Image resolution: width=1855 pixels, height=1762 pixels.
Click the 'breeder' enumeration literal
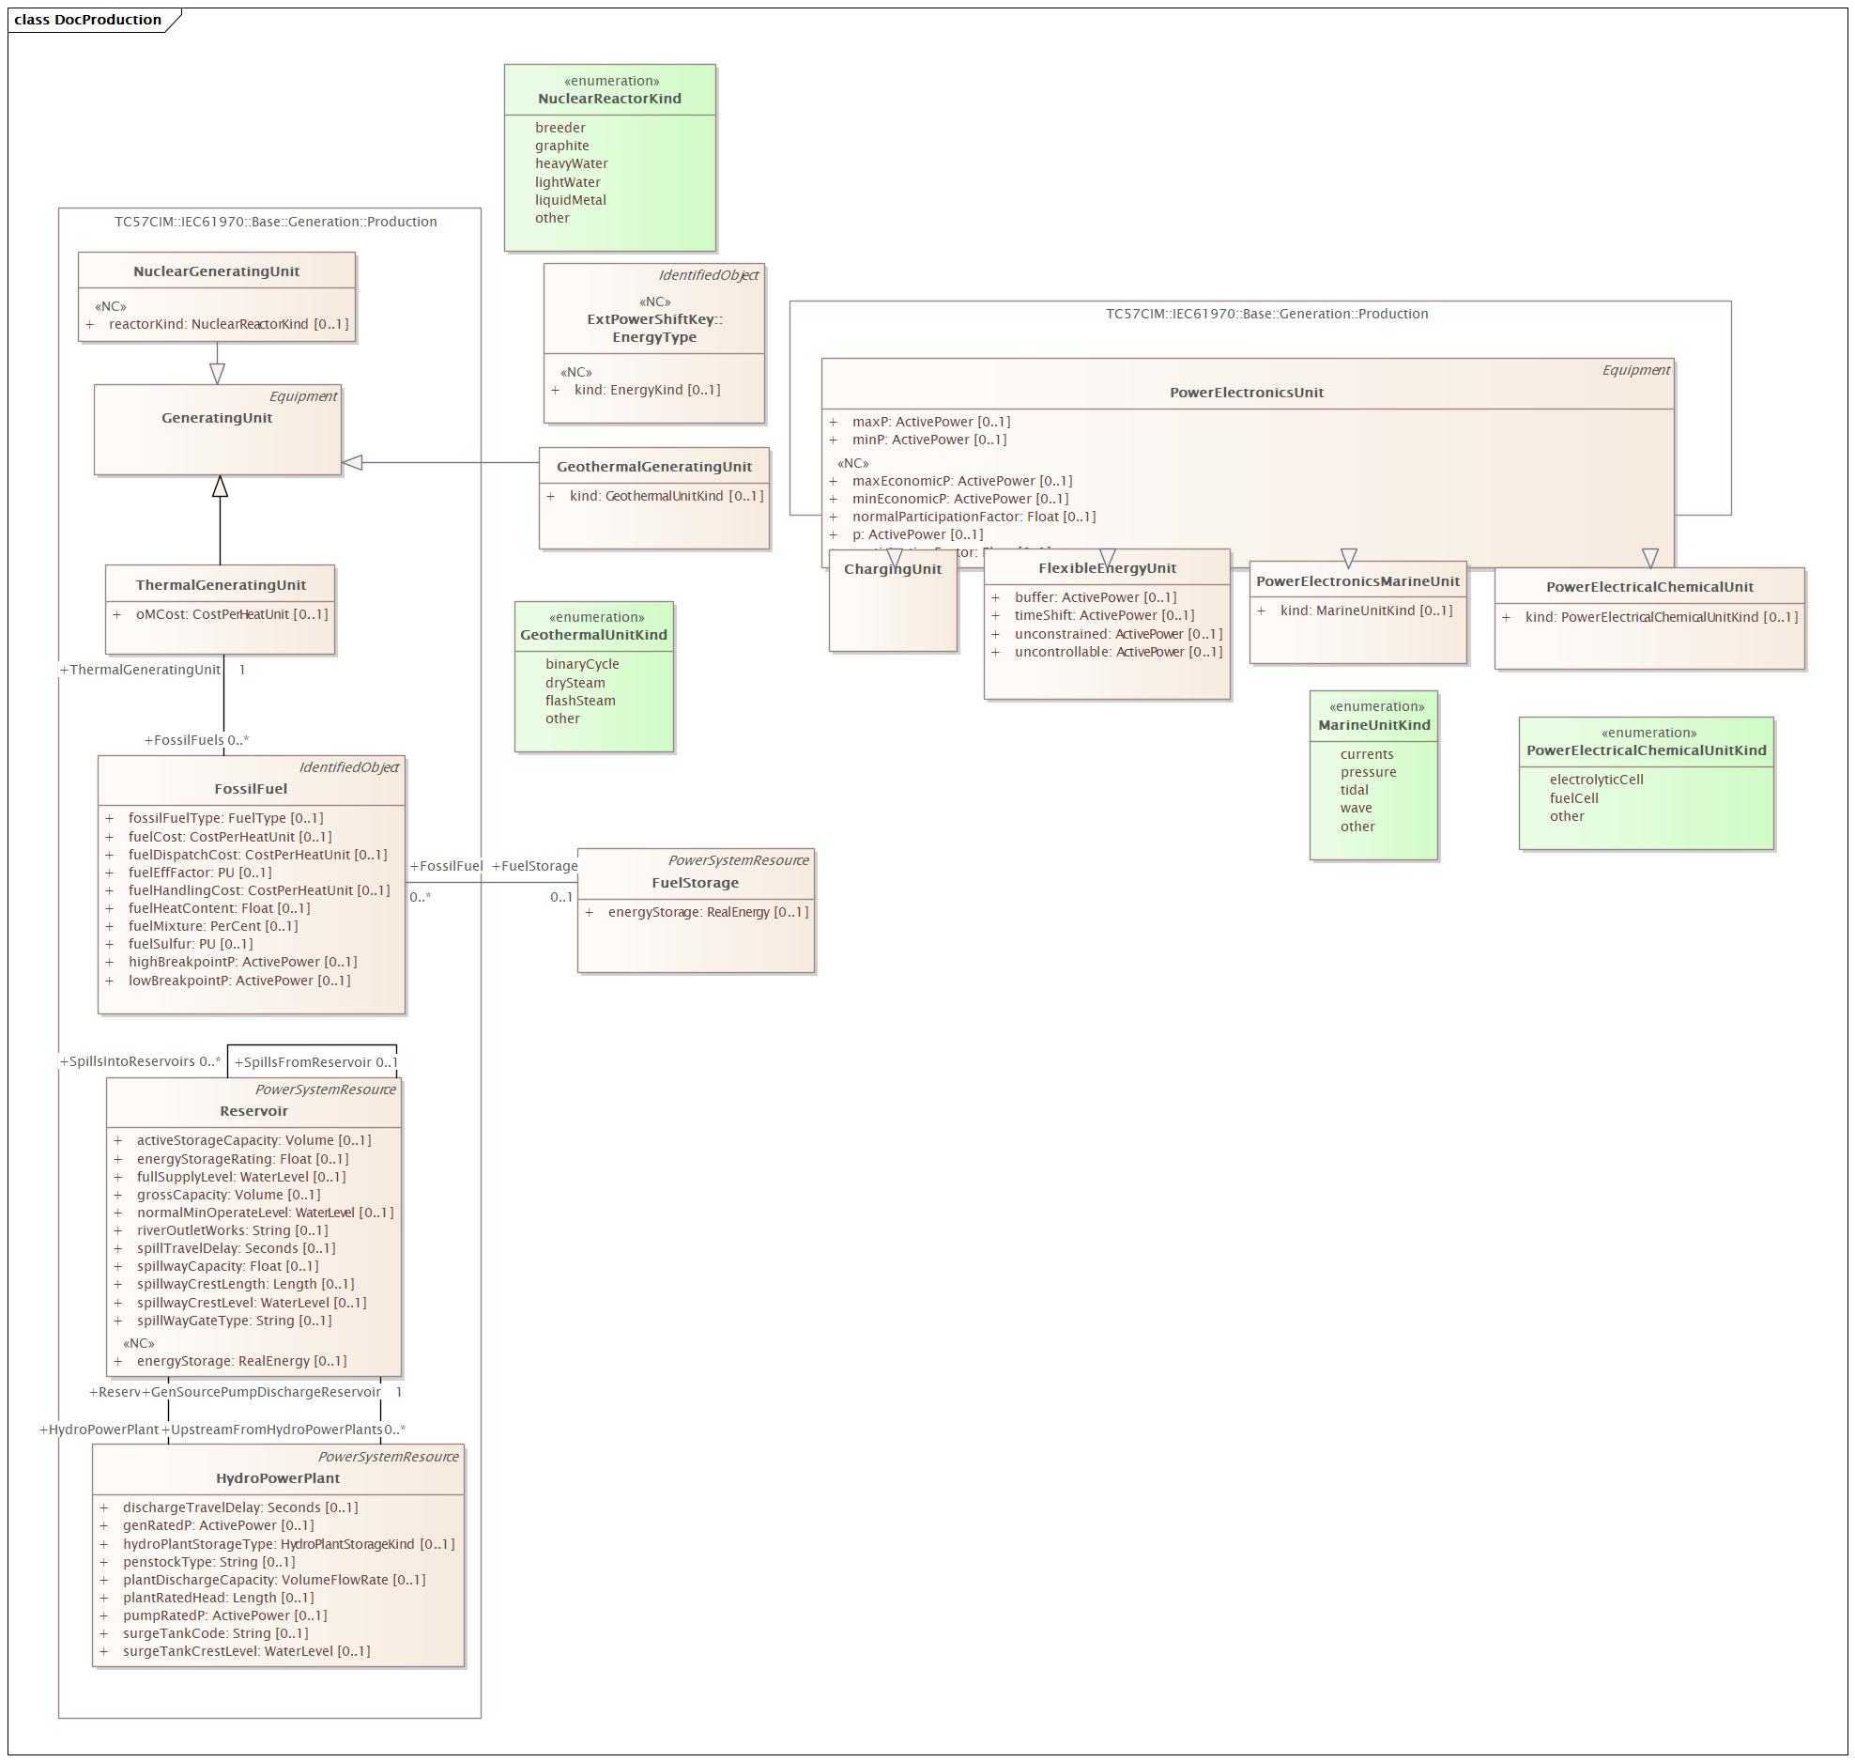click(560, 128)
